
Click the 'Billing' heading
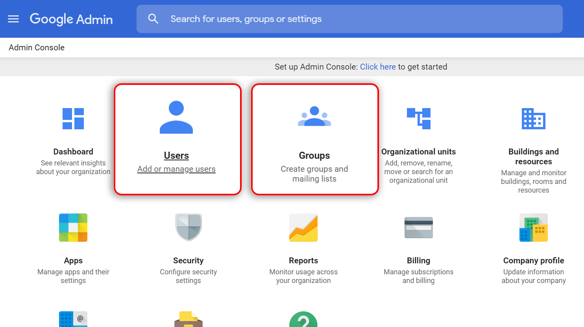tap(419, 261)
